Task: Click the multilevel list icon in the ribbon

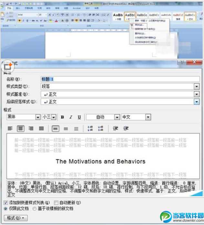Action: (x=84, y=15)
